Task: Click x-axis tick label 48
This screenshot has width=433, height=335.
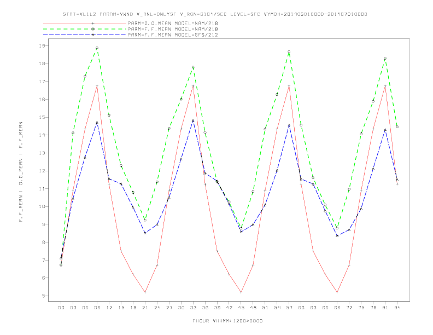Action: coord(253,308)
